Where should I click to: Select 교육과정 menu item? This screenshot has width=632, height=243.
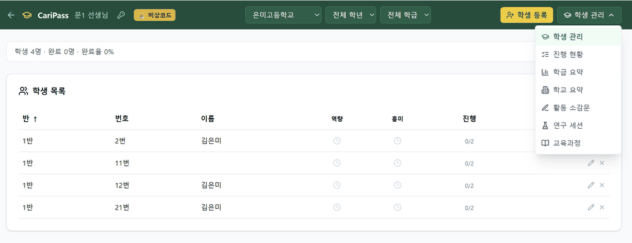pos(578,143)
